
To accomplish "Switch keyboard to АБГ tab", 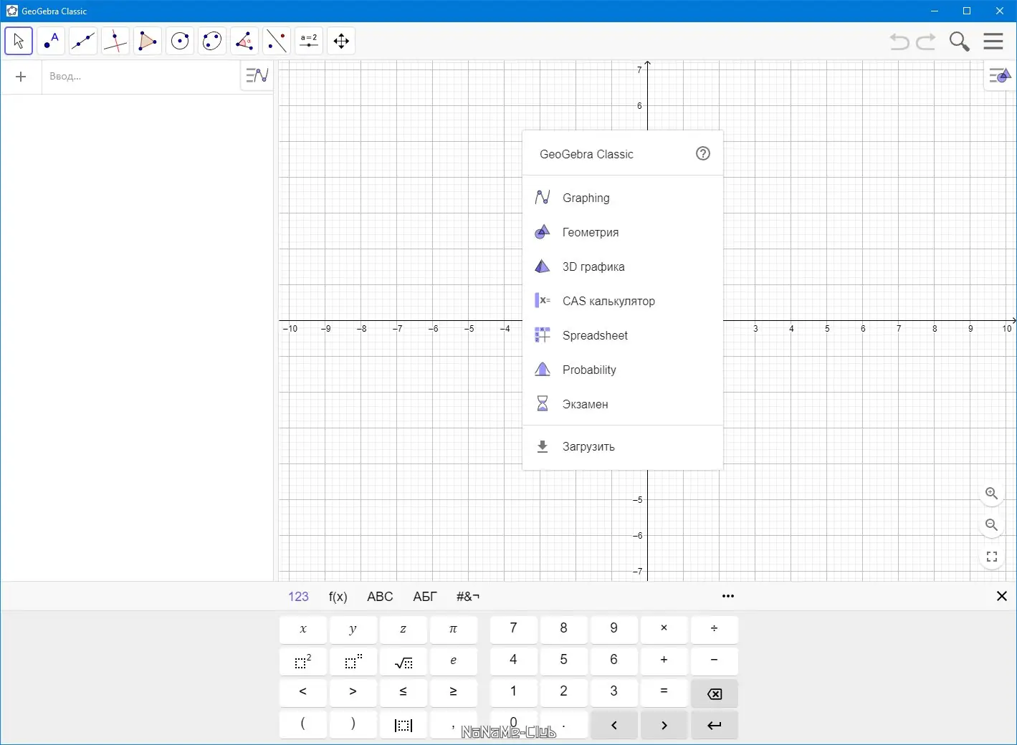I will click(x=425, y=597).
